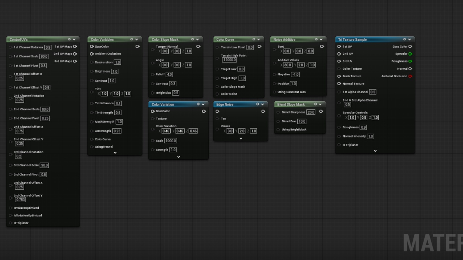This screenshot has width=463, height=260.
Task: Toggle the Color Noise pin on Color Curve
Action: (x=217, y=94)
